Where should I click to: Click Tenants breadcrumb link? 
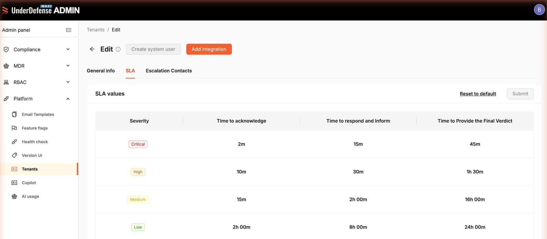pos(95,30)
